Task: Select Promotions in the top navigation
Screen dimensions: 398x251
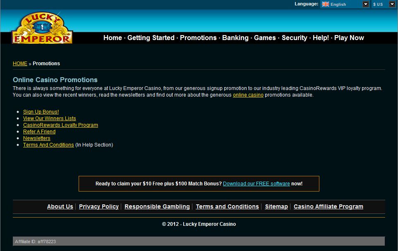Action: [198, 38]
